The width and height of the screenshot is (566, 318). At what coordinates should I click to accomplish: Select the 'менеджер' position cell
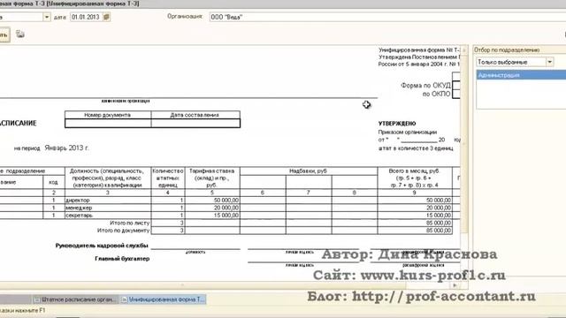coord(108,208)
